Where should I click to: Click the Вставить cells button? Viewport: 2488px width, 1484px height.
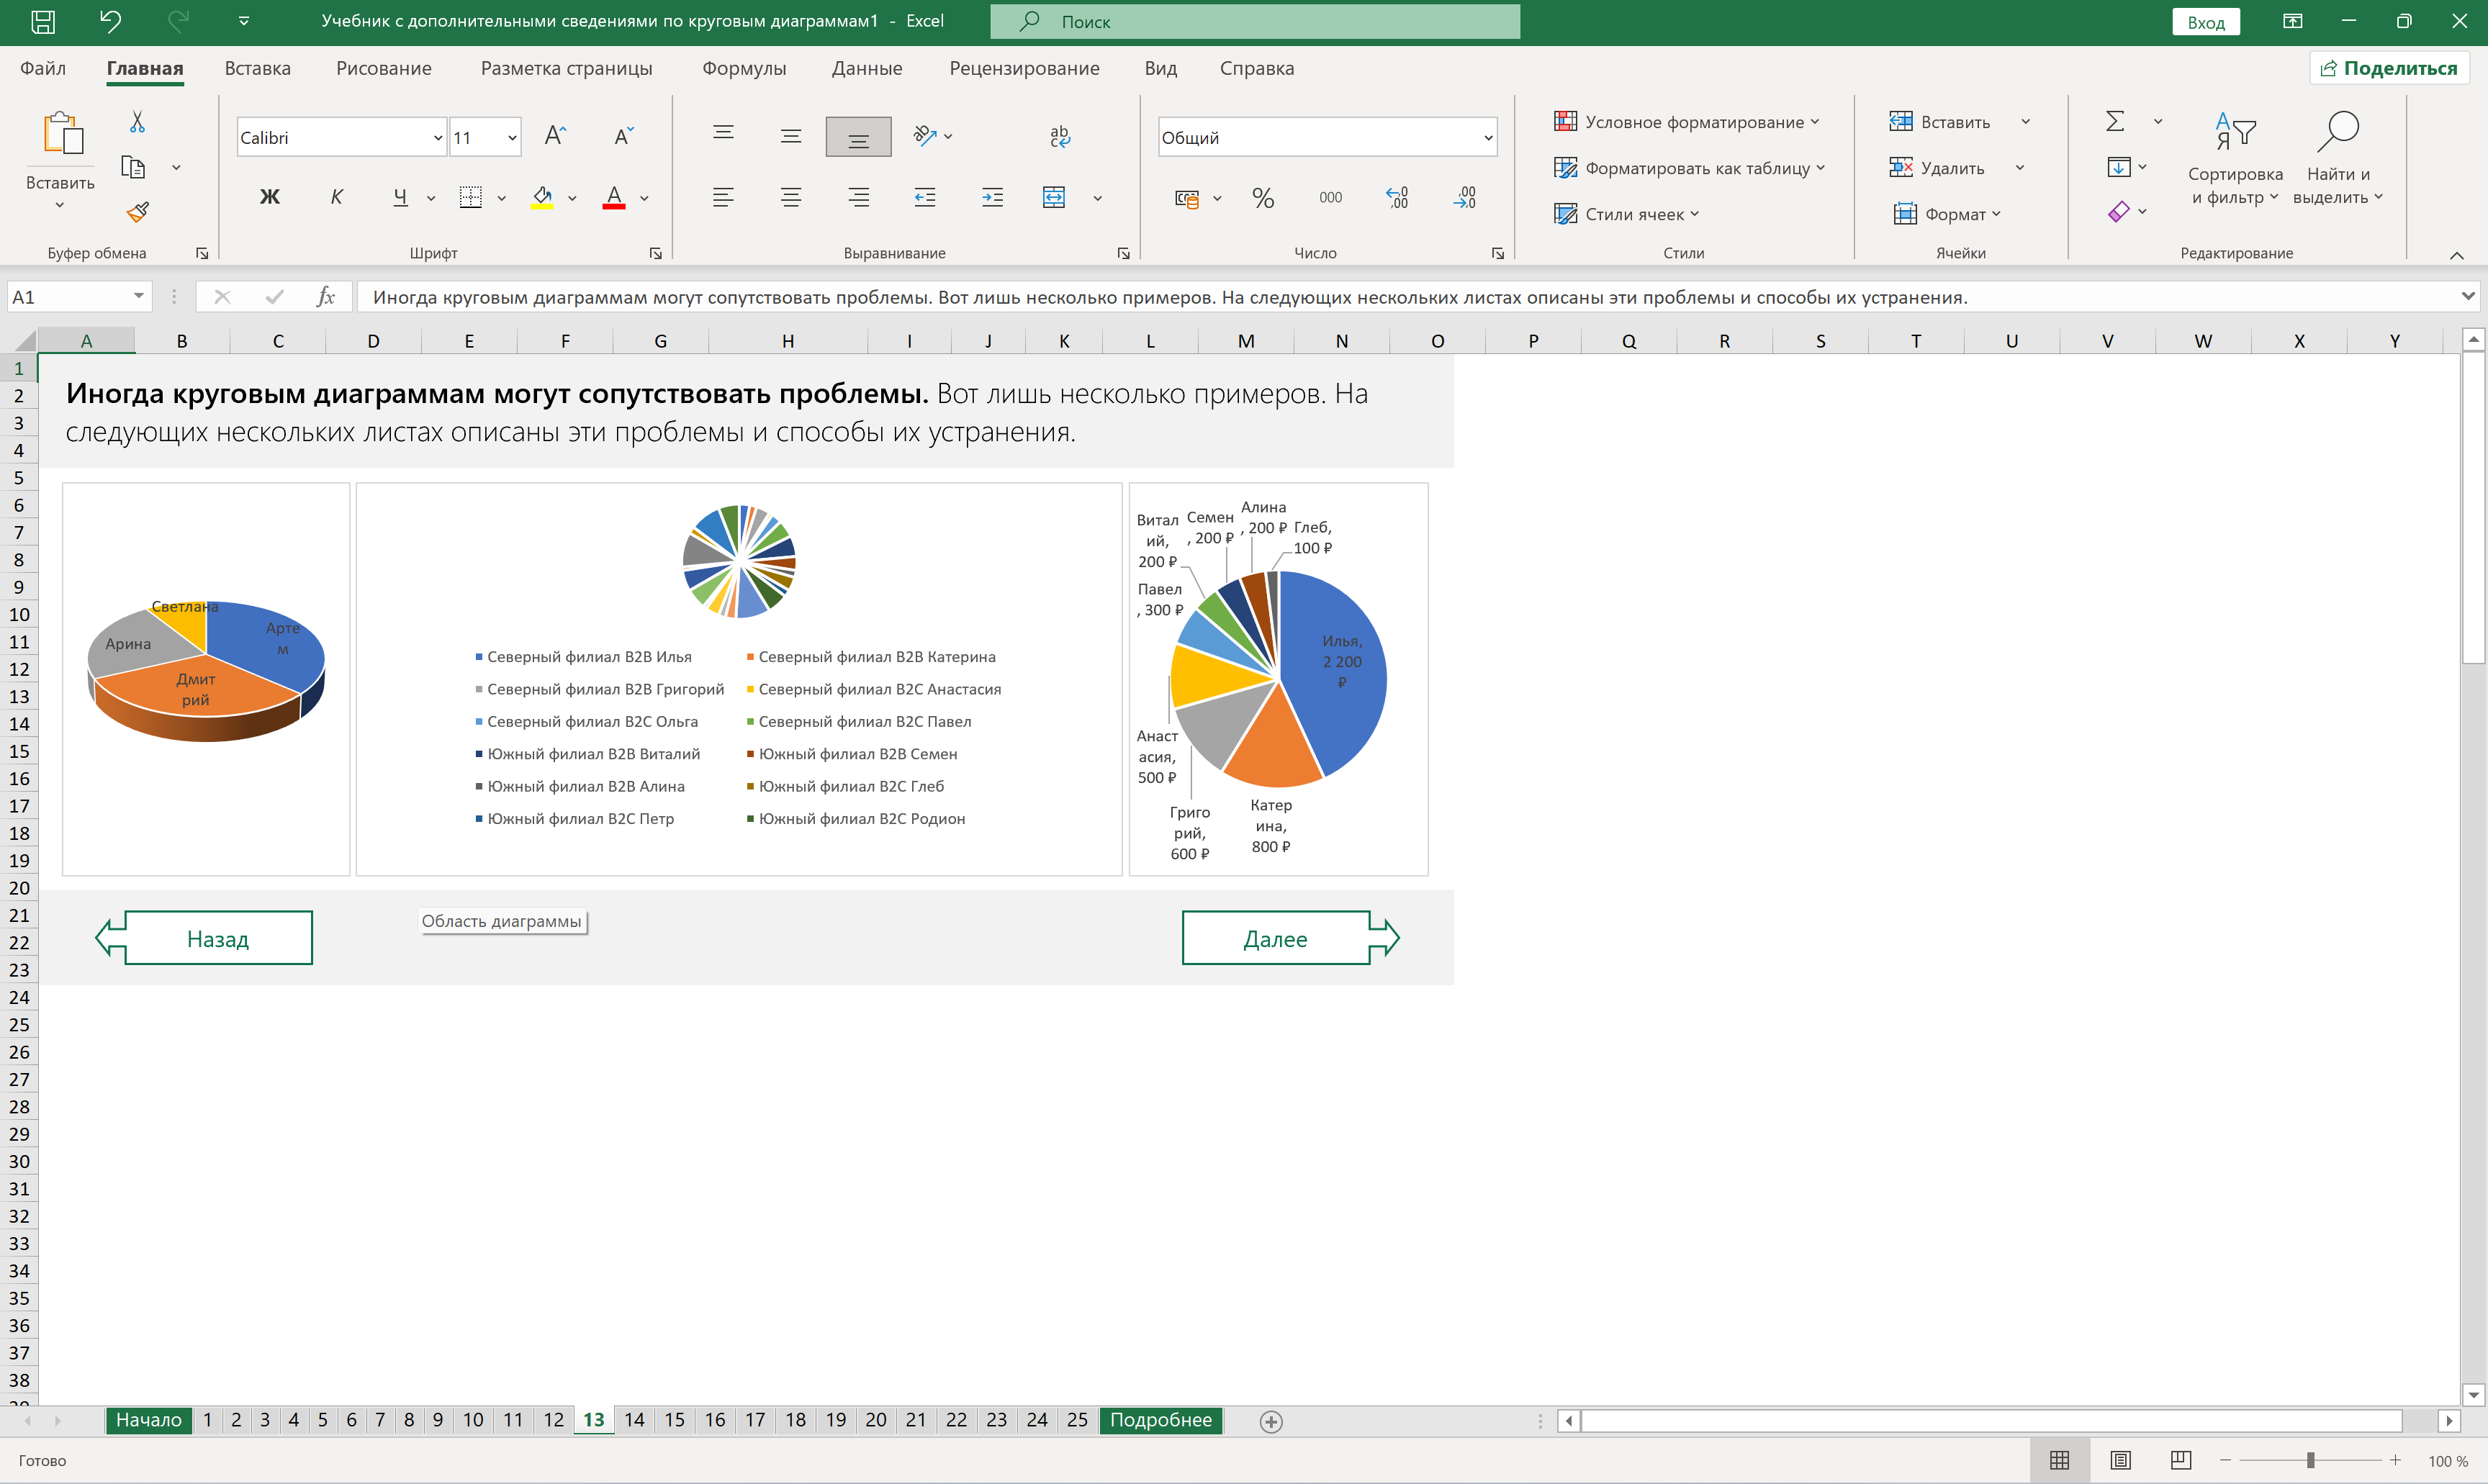pos(1940,122)
